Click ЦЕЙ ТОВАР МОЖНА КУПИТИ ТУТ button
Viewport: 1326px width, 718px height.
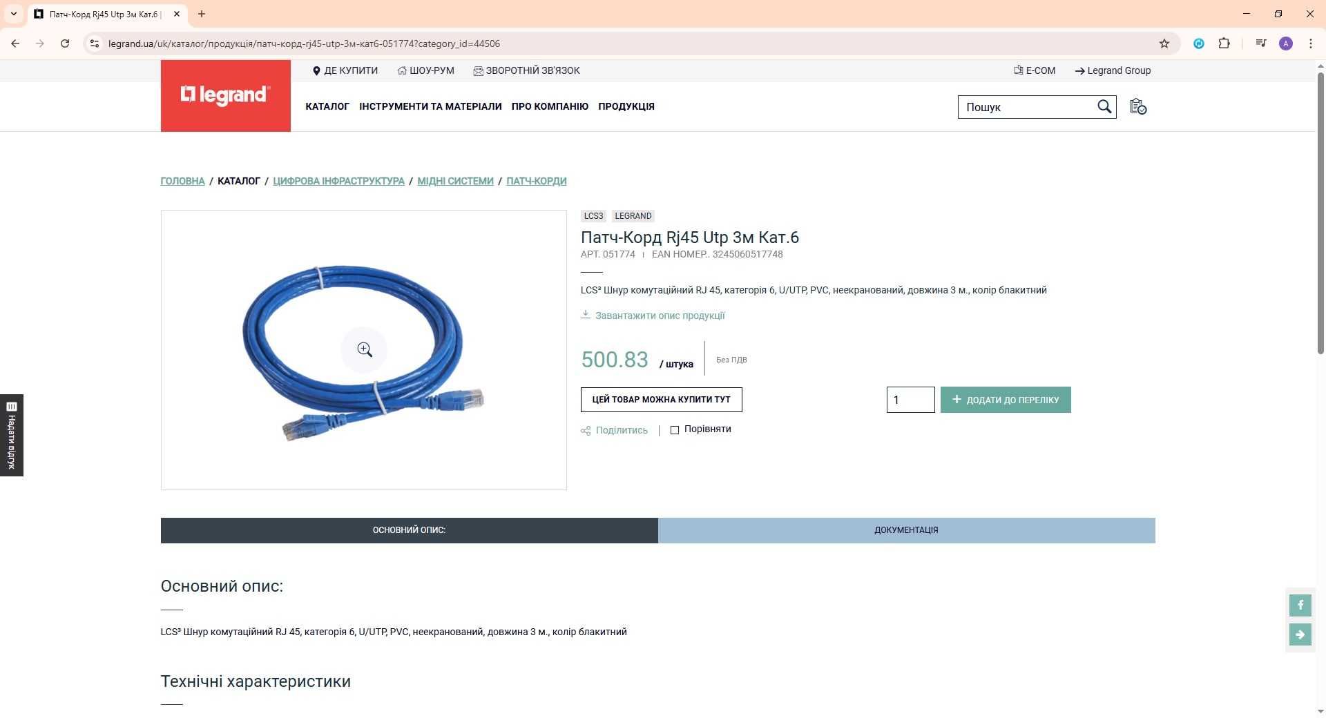click(x=661, y=400)
